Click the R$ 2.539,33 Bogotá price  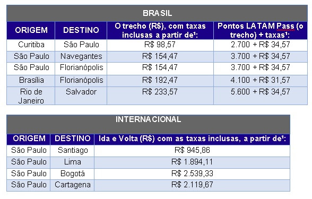[192, 174]
